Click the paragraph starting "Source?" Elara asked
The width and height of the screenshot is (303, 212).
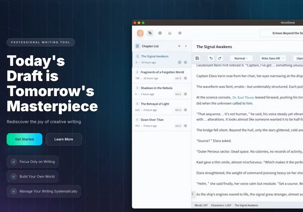(214, 141)
